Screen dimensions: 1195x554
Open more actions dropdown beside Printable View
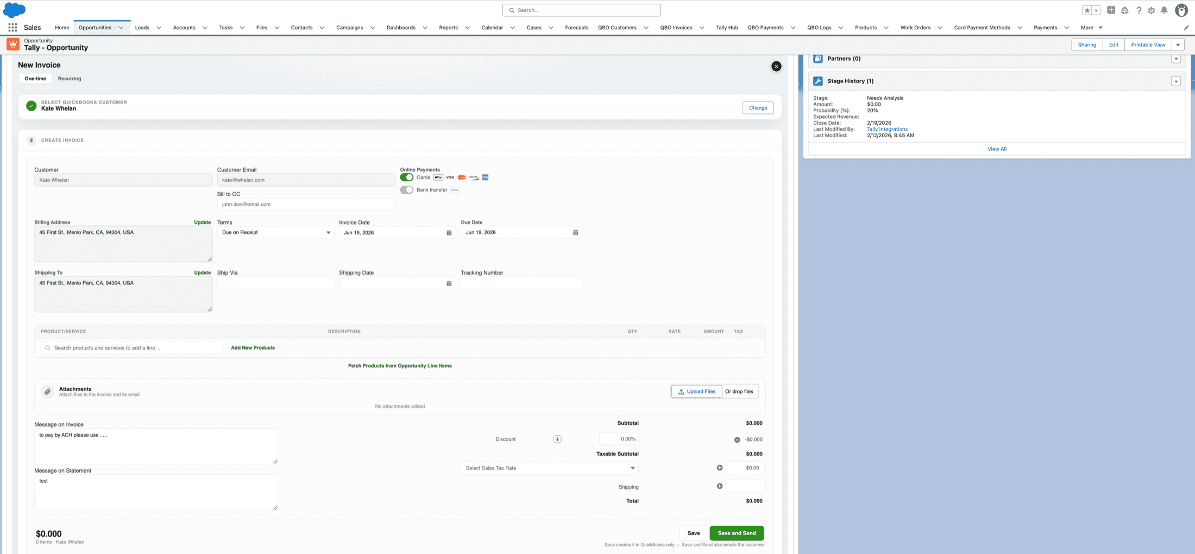coord(1178,45)
